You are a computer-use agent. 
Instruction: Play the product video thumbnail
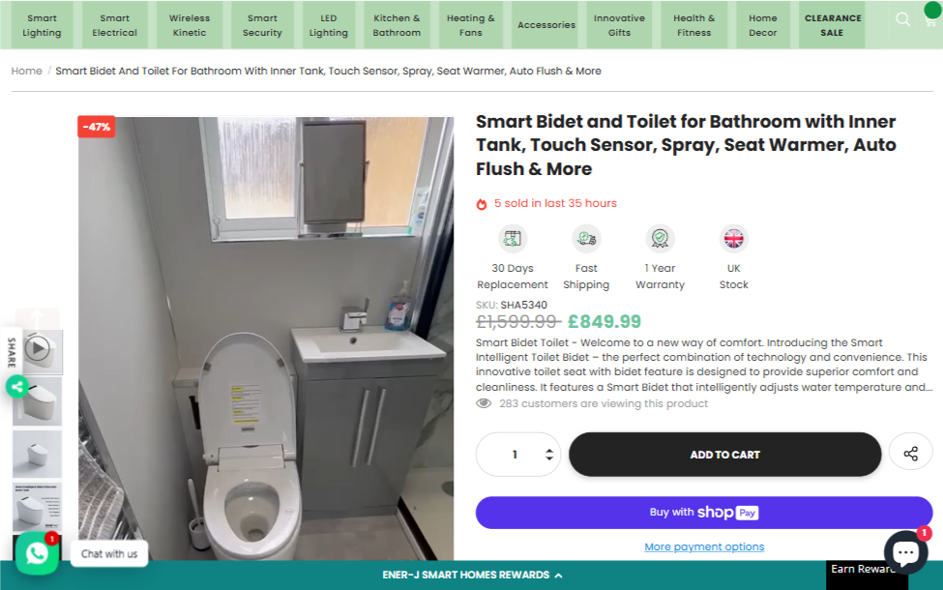(38, 348)
